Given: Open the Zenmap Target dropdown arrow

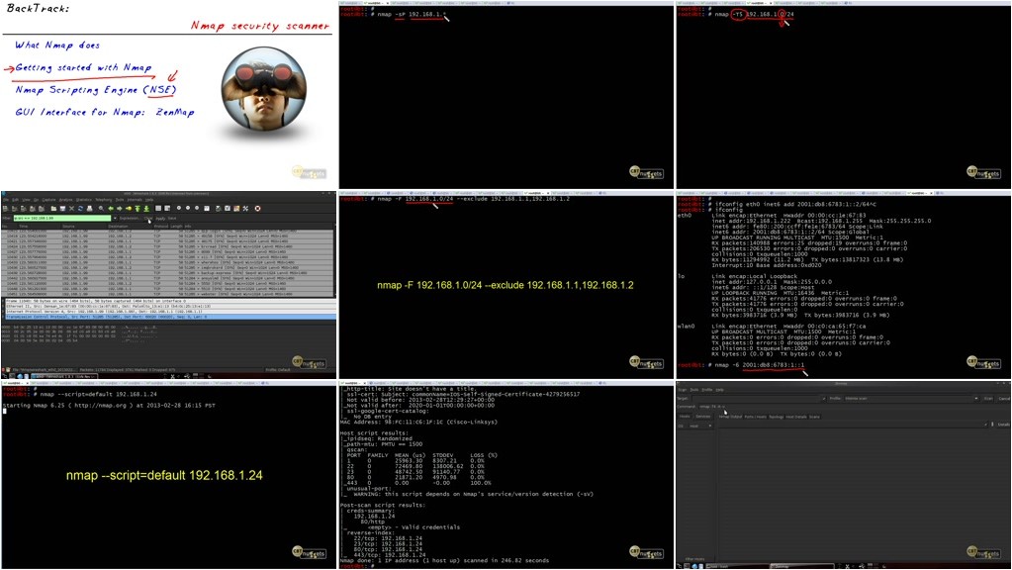Looking at the screenshot, I should tap(824, 398).
